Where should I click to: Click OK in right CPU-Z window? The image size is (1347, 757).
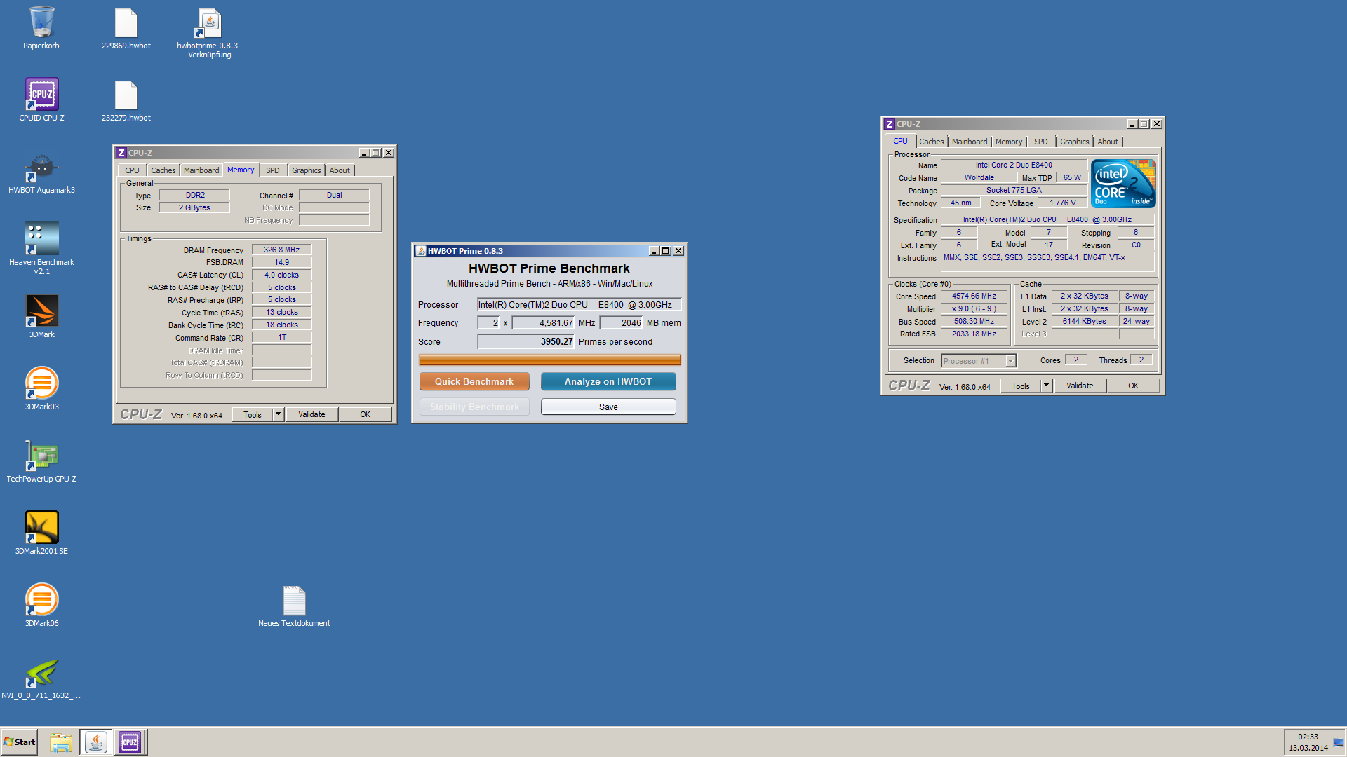[x=1133, y=386]
